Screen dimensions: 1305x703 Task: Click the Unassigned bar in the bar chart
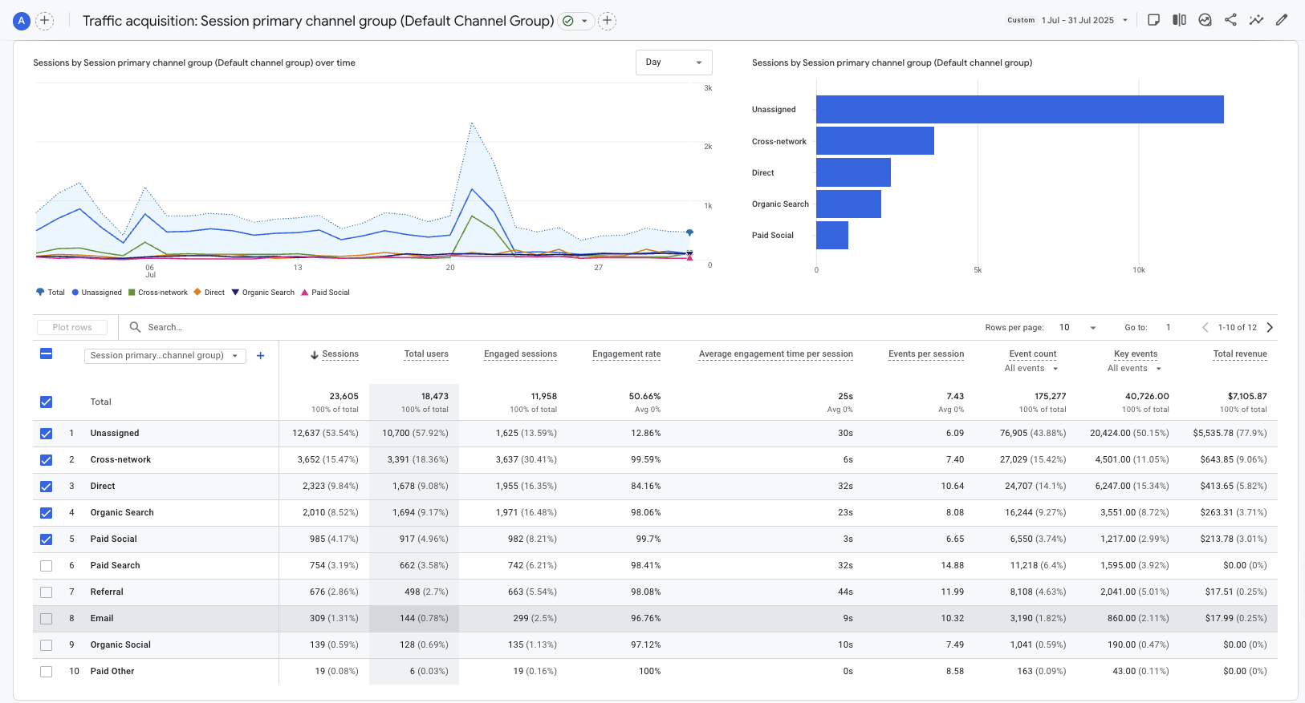coord(1020,110)
